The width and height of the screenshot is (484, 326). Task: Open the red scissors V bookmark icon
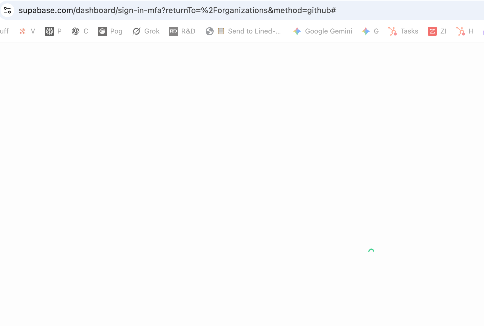pos(23,31)
